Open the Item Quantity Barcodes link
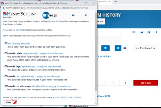This screenshot has height=108, width=161. 18,44
